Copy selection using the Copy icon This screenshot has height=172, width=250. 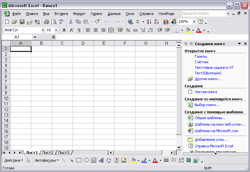(x=78, y=22)
